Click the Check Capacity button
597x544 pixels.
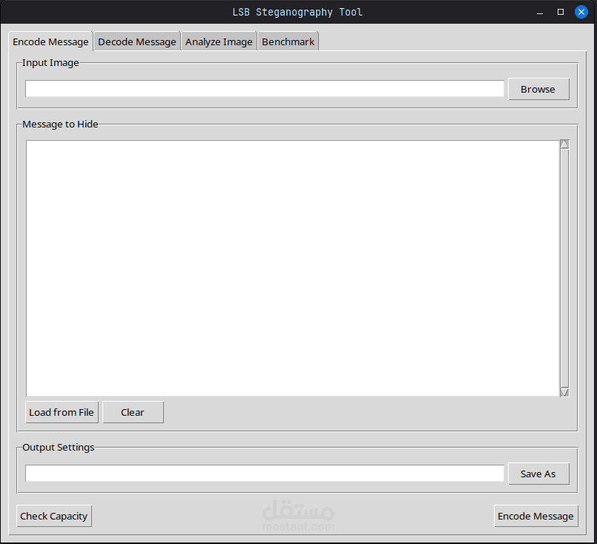coord(54,517)
